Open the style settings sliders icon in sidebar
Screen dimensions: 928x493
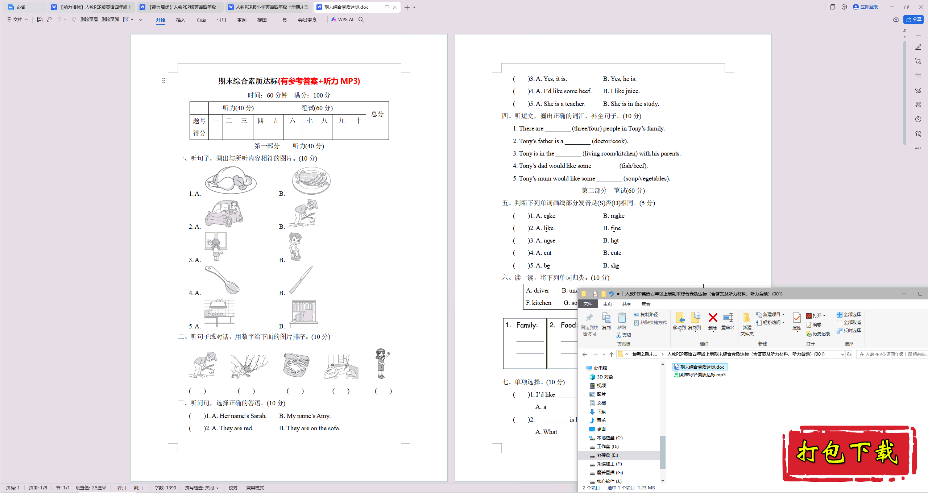click(x=918, y=76)
